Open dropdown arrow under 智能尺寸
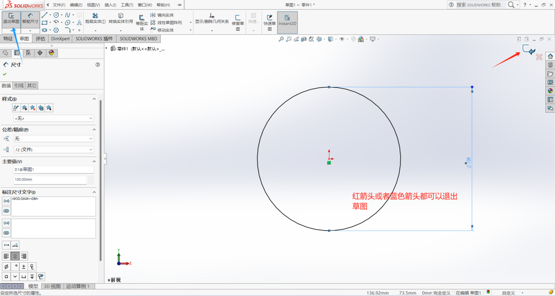The height and width of the screenshot is (296, 555). click(x=30, y=31)
